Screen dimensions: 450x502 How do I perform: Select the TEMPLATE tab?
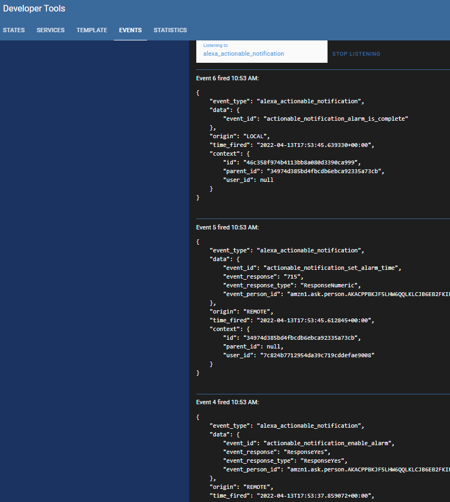pos(91,30)
